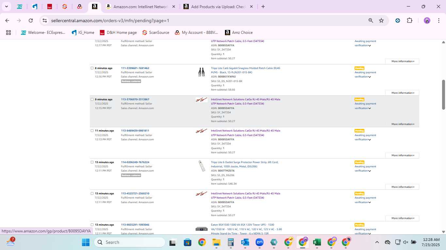Click ASIN B007TMZ07A text
This screenshot has width=446, height=250.
[226, 171]
